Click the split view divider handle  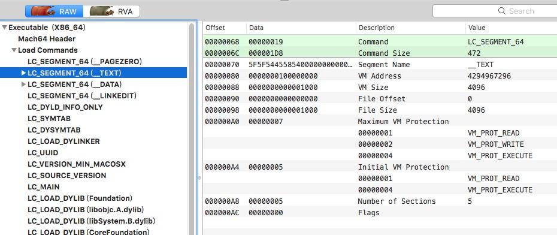point(199,178)
